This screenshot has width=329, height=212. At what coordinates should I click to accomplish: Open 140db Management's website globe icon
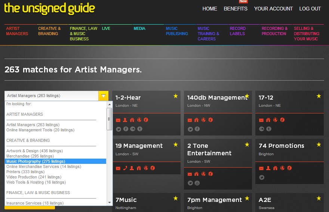[203, 119]
